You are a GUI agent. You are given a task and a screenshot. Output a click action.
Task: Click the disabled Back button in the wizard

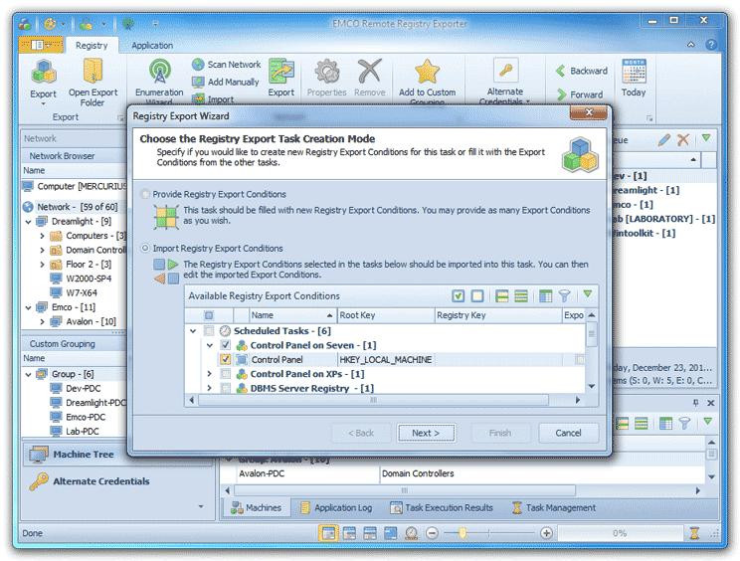361,433
